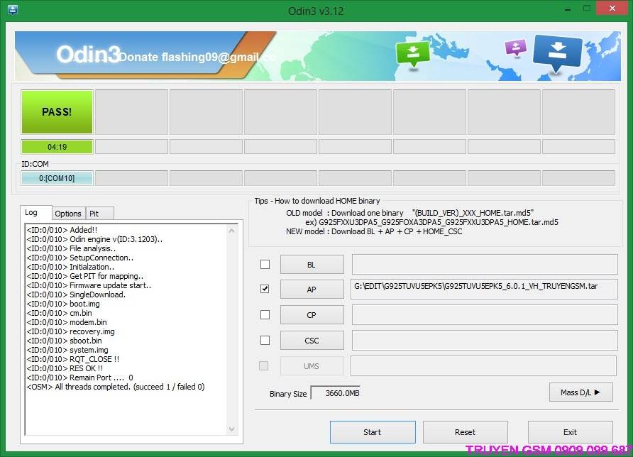Click log line 'recovery.img'

pos(71,331)
